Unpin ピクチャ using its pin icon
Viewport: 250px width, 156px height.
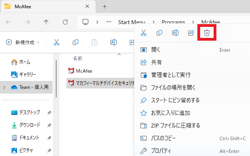[49, 150]
